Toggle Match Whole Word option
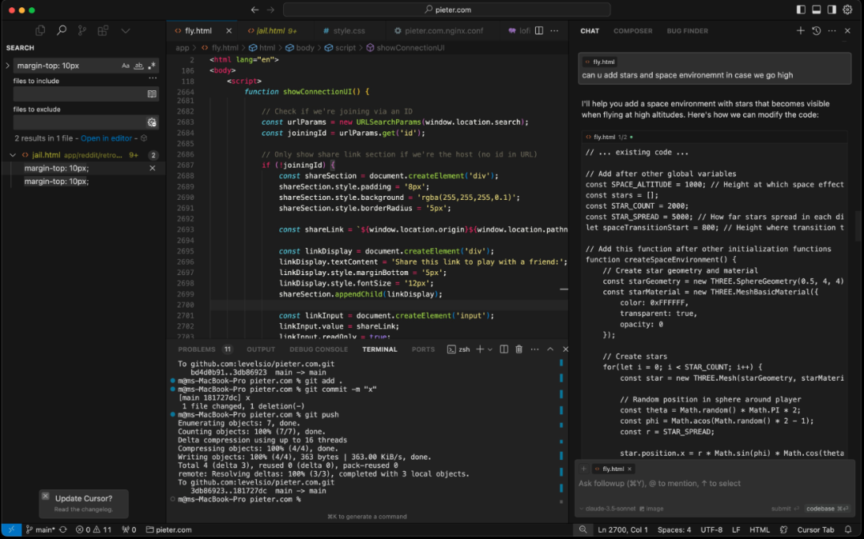The height and width of the screenshot is (539, 864). point(139,66)
